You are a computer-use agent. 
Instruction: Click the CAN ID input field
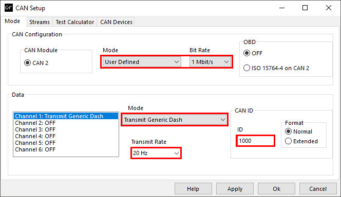[256, 141]
